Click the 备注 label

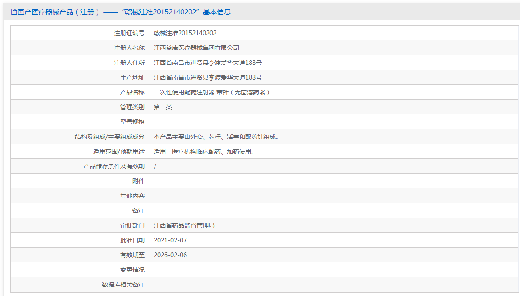[x=138, y=211]
